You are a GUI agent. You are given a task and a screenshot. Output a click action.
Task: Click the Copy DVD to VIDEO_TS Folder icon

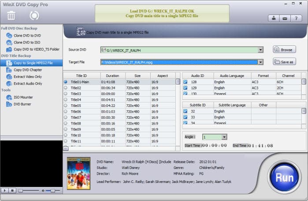pyautogui.click(x=9, y=49)
